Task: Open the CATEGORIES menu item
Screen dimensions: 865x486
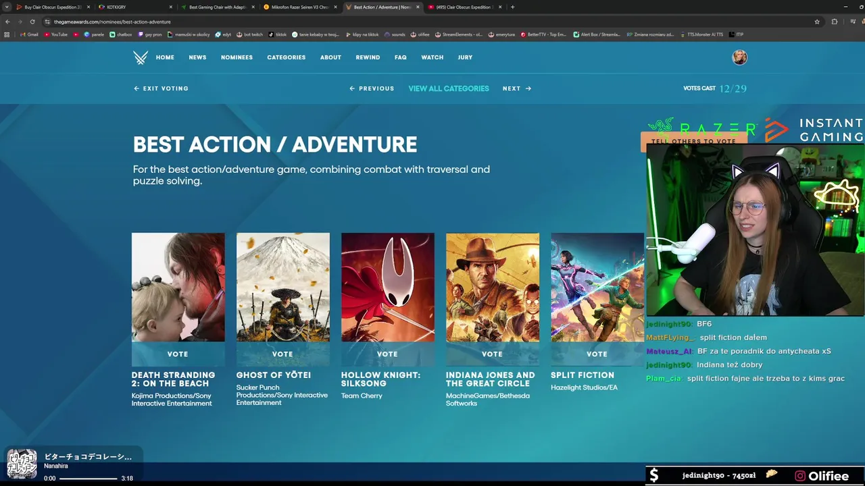Action: point(286,57)
